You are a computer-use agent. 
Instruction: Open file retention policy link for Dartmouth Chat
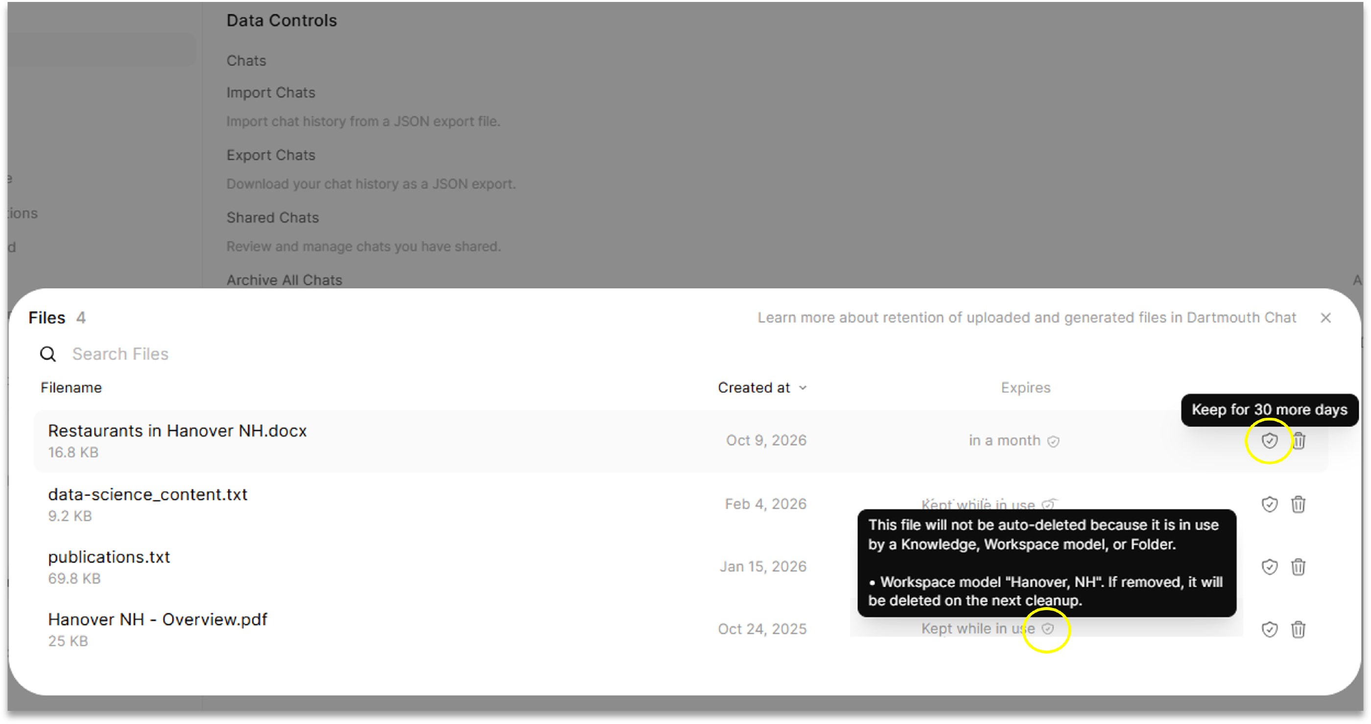(1027, 318)
